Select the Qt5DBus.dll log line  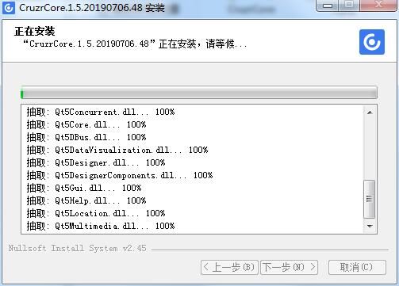point(86,137)
